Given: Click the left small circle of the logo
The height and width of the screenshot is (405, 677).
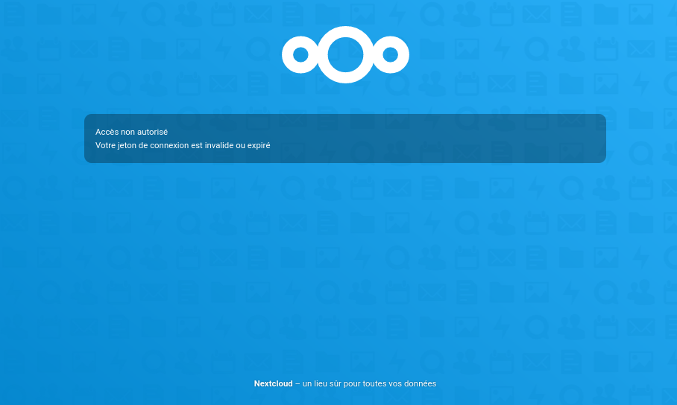Looking at the screenshot, I should (300, 54).
